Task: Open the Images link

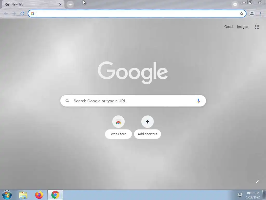Action: (x=242, y=27)
